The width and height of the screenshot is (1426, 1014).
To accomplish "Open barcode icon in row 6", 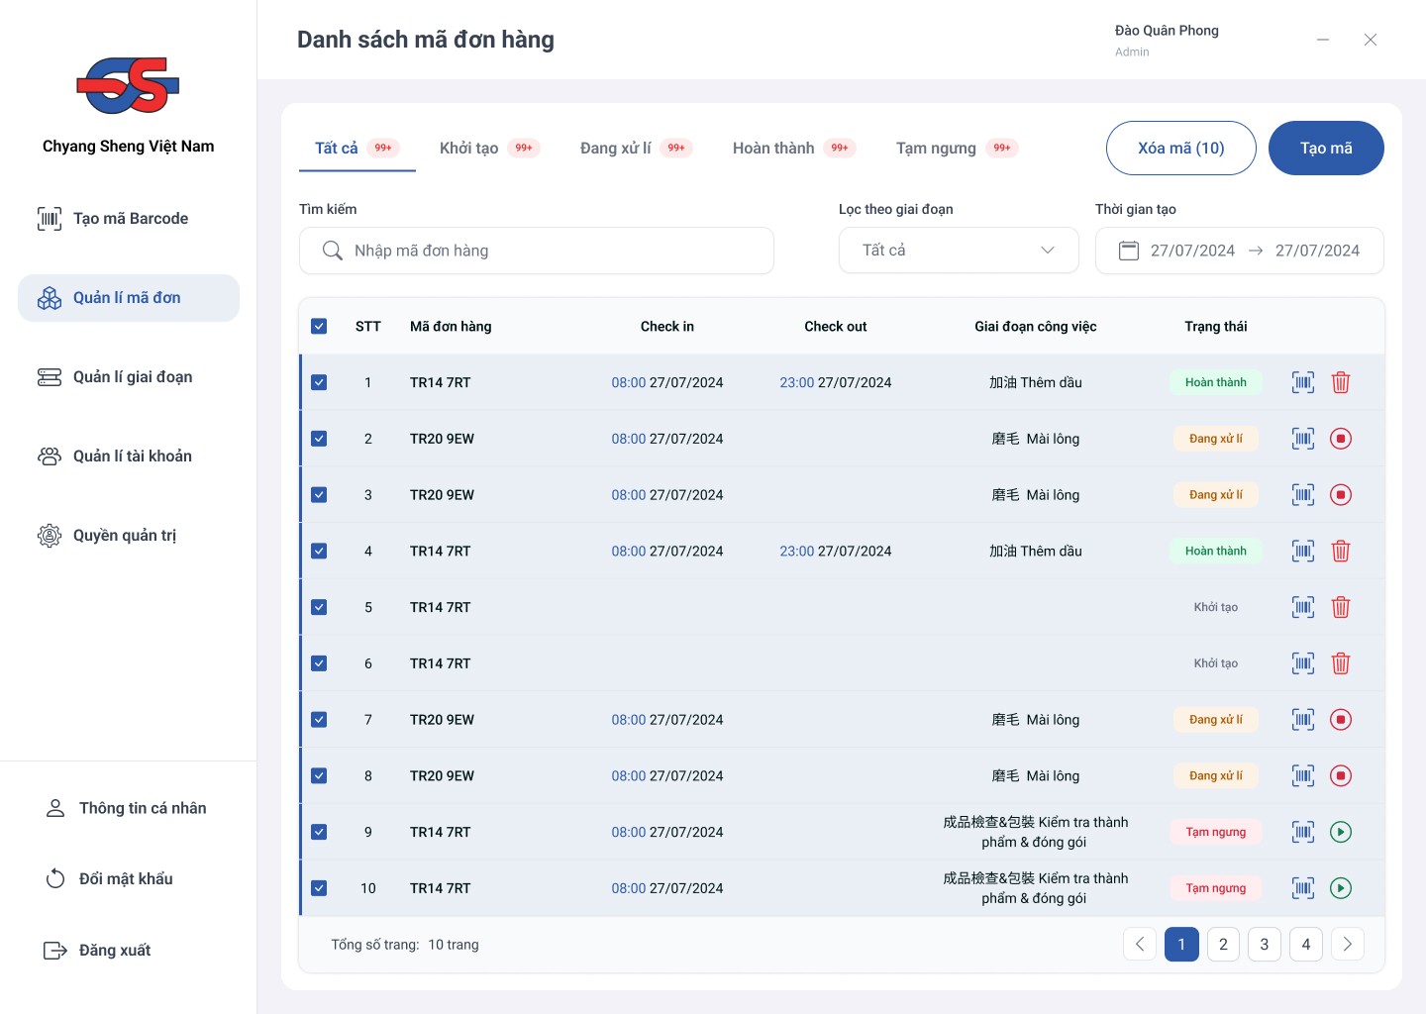I will tap(1303, 663).
